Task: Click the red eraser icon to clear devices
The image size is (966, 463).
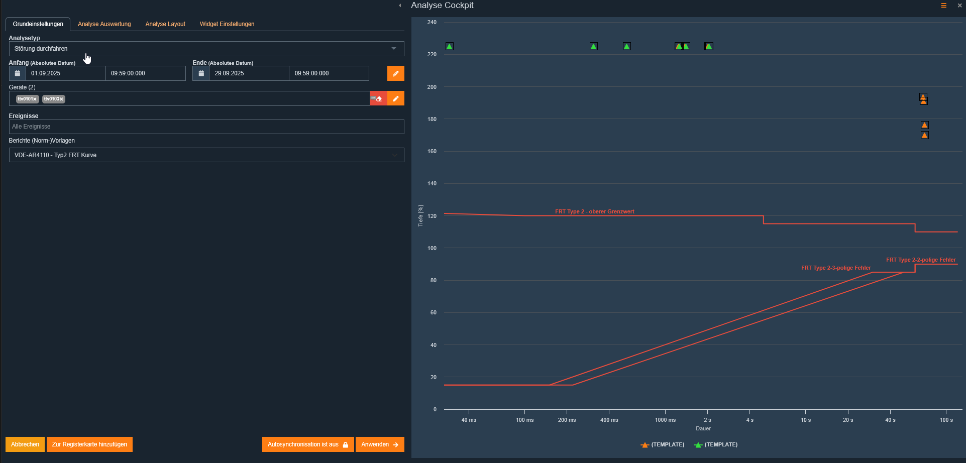Action: (378, 98)
